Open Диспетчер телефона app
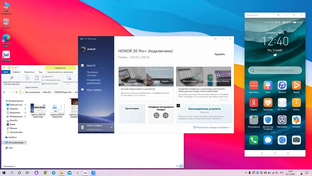Image resolution: width=312 pixels, height=176 pixels. pyautogui.click(x=268, y=120)
